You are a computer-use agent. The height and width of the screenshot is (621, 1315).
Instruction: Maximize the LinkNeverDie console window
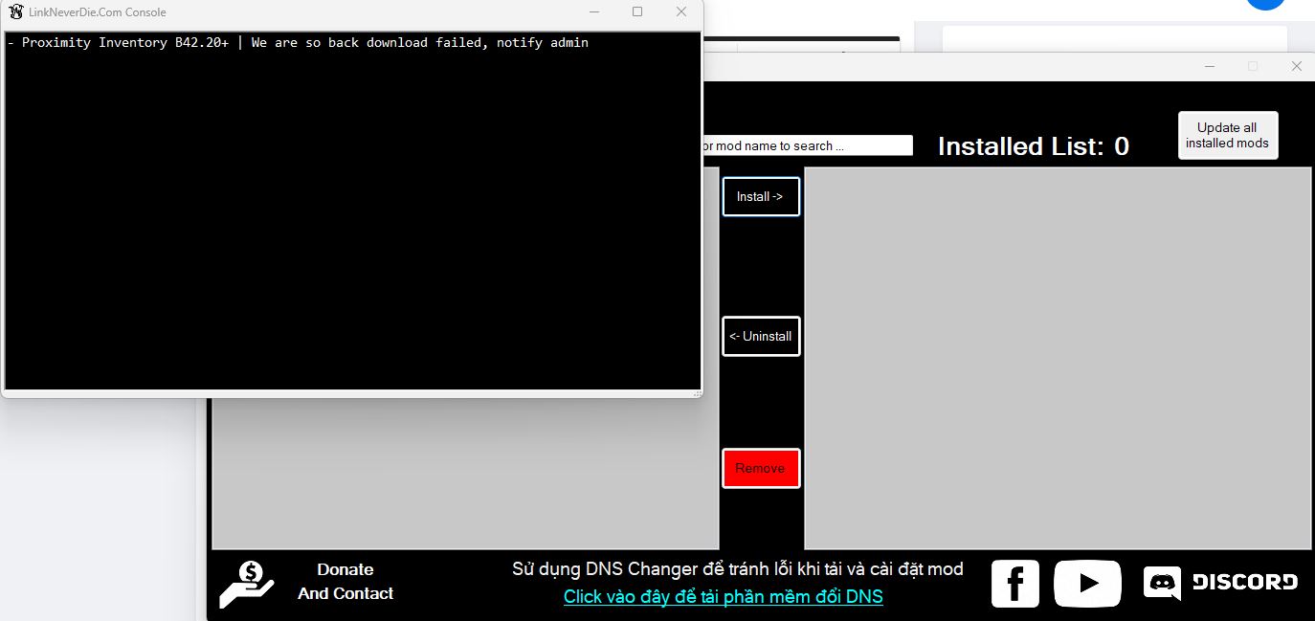pyautogui.click(x=637, y=11)
